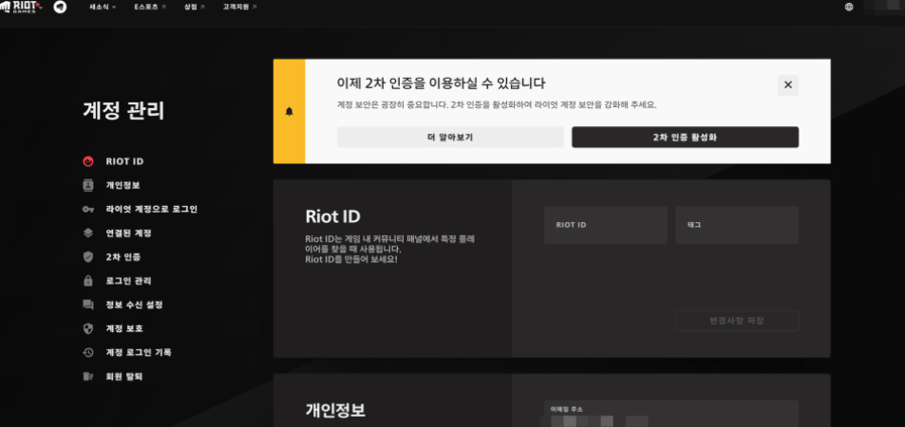Focus the 이메일 주소 input field
Image resolution: width=905 pixels, height=427 pixels.
671,414
